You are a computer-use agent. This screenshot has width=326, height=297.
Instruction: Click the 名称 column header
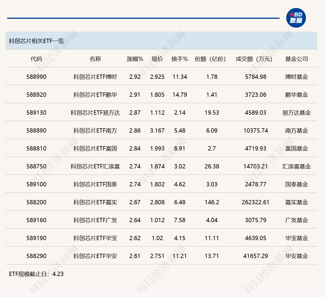click(x=96, y=59)
